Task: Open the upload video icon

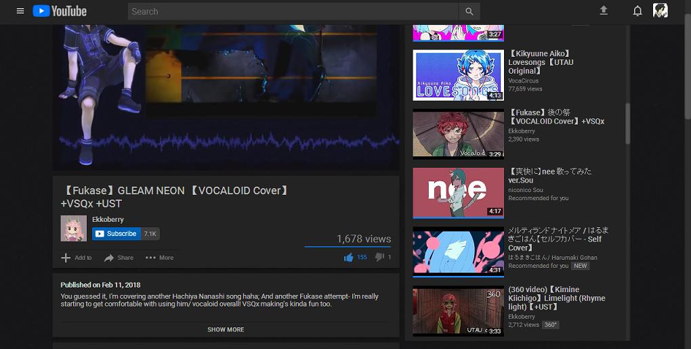Action: [x=604, y=11]
